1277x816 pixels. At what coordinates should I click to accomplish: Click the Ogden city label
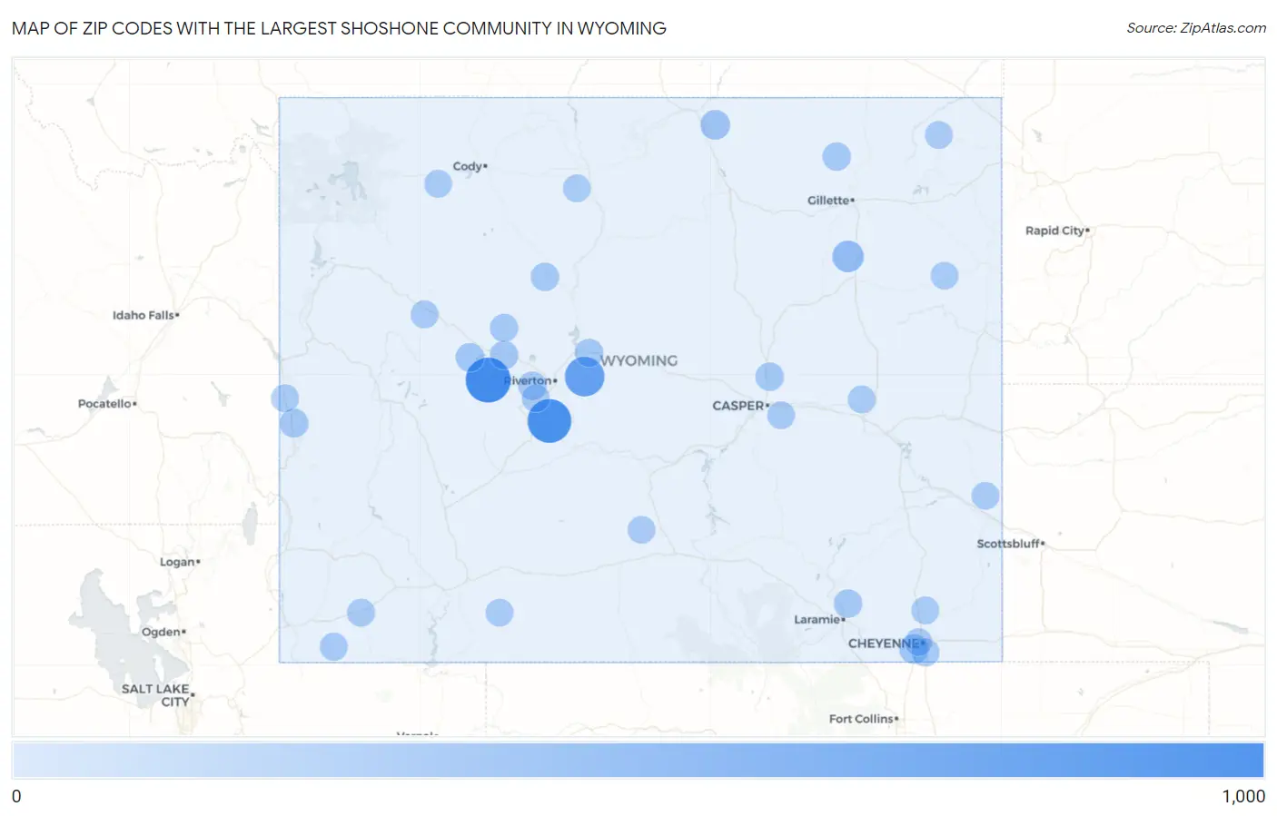(x=163, y=632)
